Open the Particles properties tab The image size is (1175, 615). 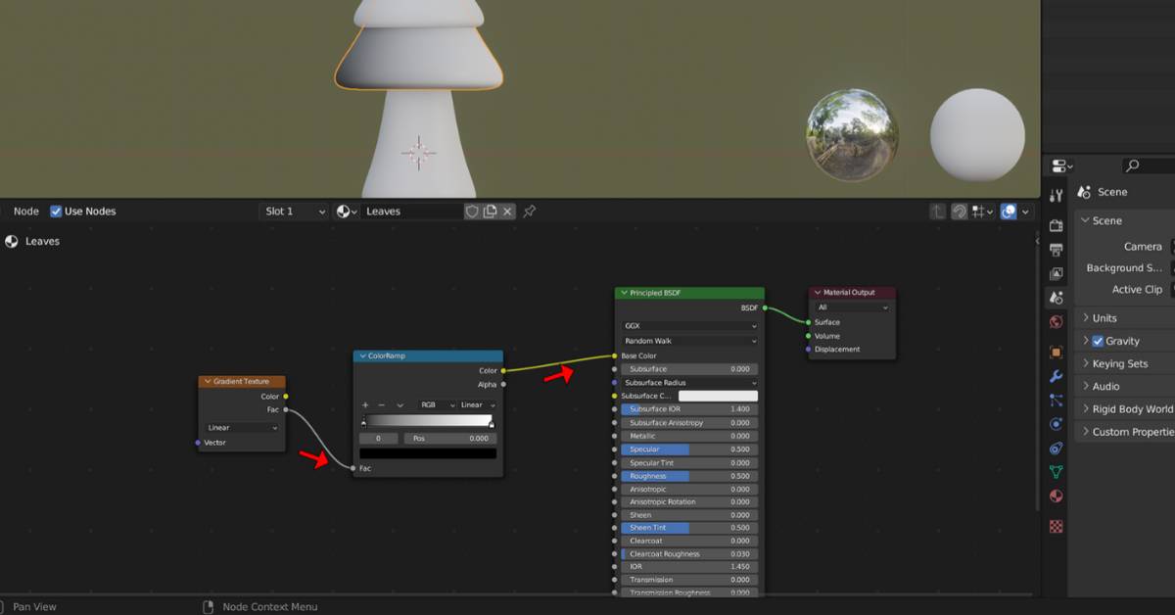(1056, 401)
